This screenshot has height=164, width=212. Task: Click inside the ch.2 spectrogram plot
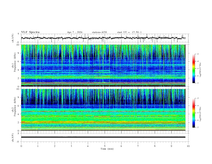pyautogui.click(x=103, y=110)
